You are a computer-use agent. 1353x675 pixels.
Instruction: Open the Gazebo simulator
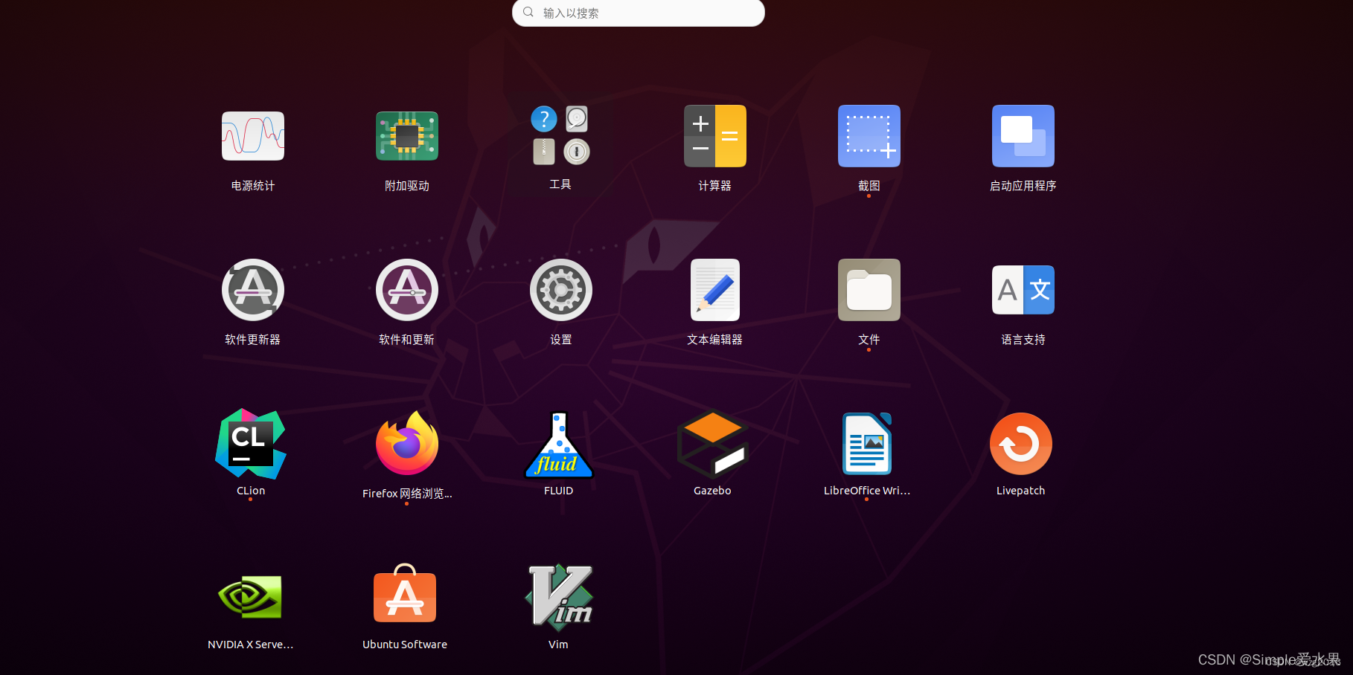pos(712,444)
